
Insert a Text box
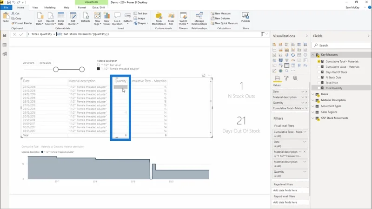tap(140, 13)
